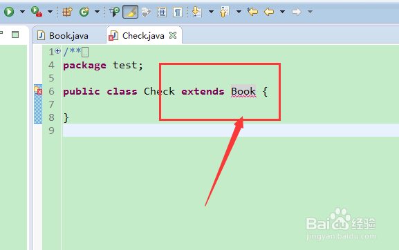Image resolution: width=399 pixels, height=250 pixels.
Task: Click the Run Last Tool icon
Action: point(37,12)
